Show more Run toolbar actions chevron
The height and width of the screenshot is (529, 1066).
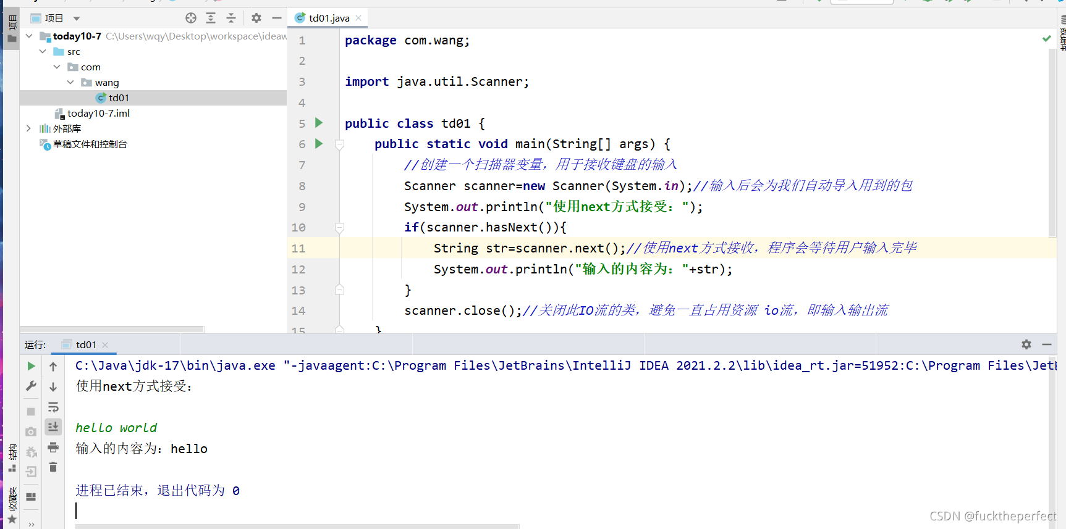click(x=31, y=524)
